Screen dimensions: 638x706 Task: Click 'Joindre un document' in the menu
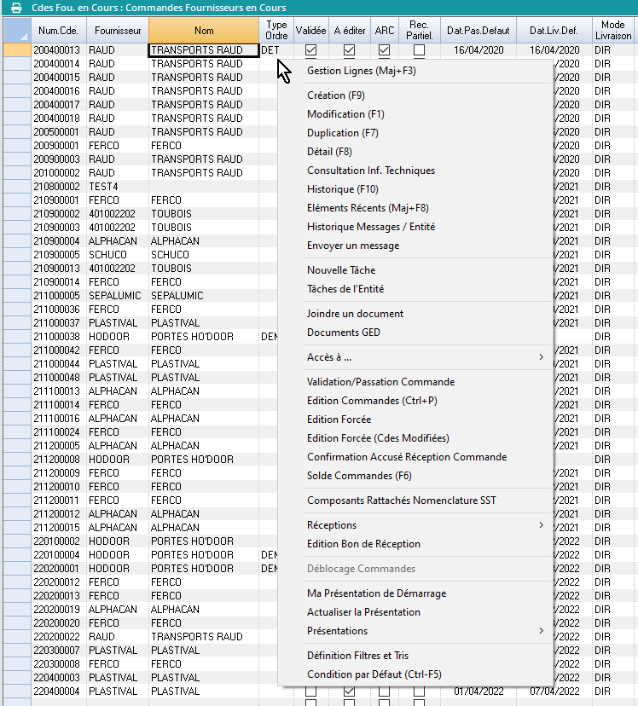(x=355, y=314)
